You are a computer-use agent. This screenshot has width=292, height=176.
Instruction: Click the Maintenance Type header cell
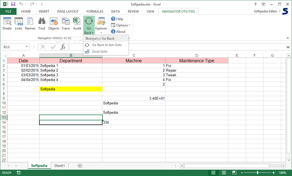[197, 61]
